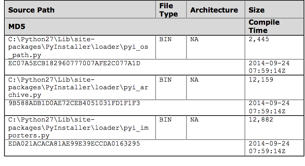
Task: Click MD5 hash EC07A5ECB182960777007AFE2C077A1D
Action: pyautogui.click(x=74, y=63)
